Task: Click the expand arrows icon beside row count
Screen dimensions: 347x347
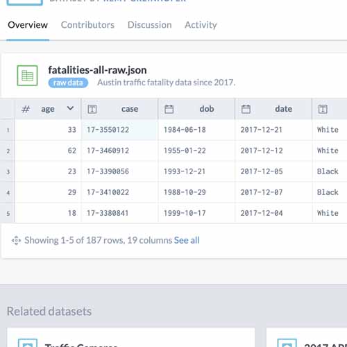Action: [16, 240]
